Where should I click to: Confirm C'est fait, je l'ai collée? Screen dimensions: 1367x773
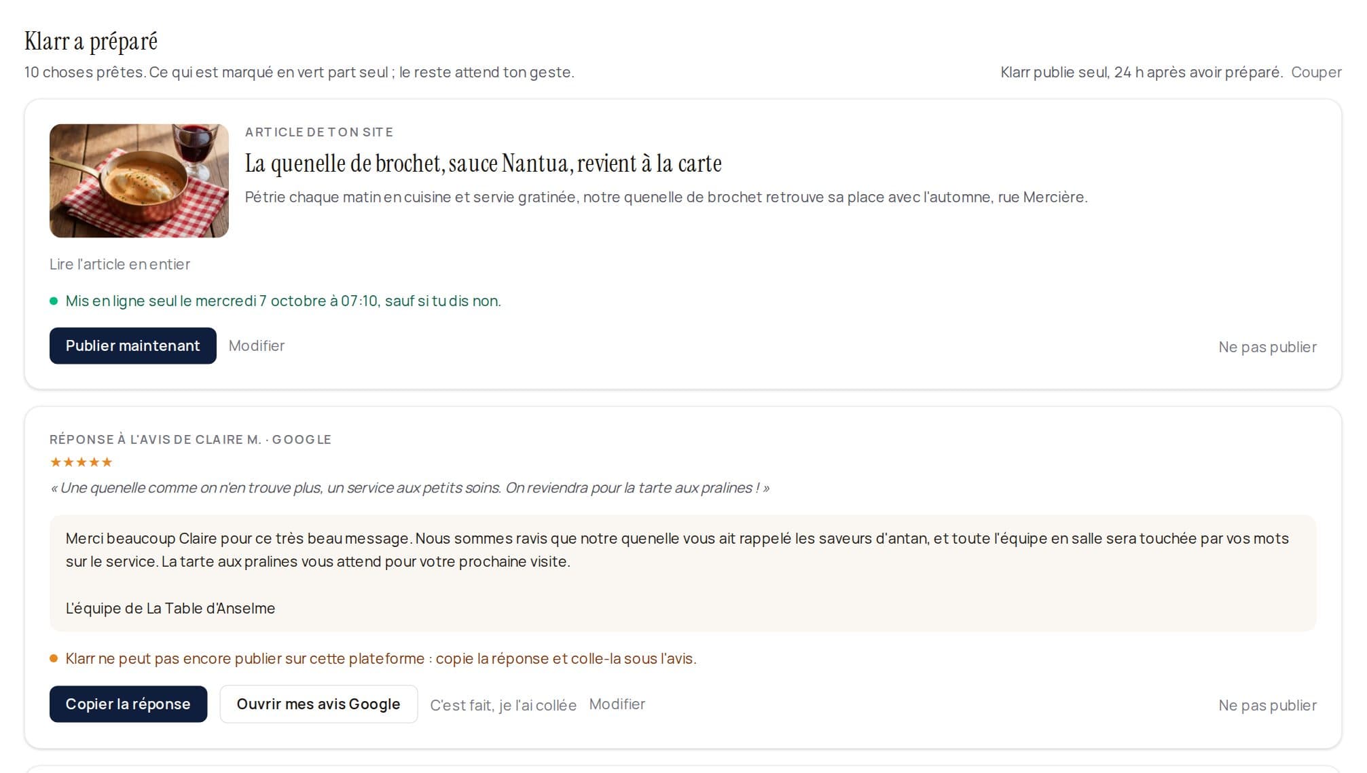[503, 705]
